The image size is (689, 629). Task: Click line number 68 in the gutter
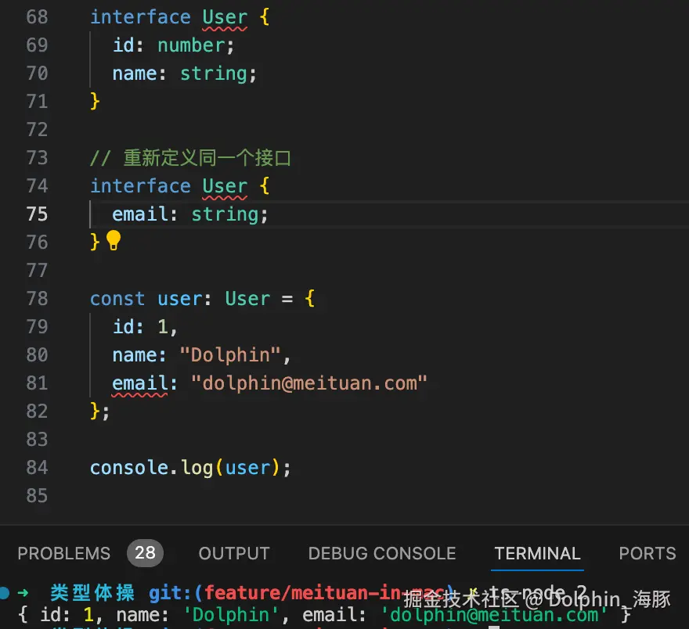[x=37, y=17]
